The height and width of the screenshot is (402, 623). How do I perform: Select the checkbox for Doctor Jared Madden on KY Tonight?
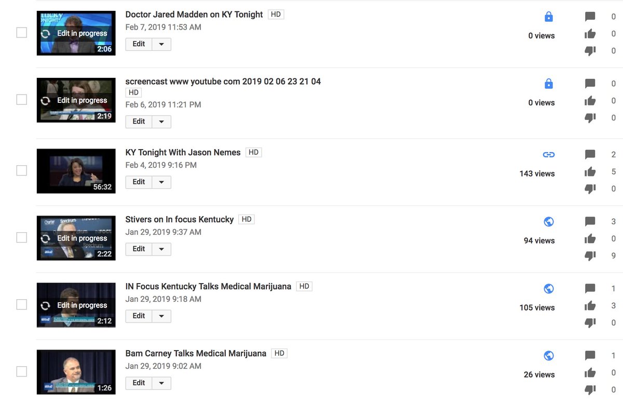coord(22,33)
